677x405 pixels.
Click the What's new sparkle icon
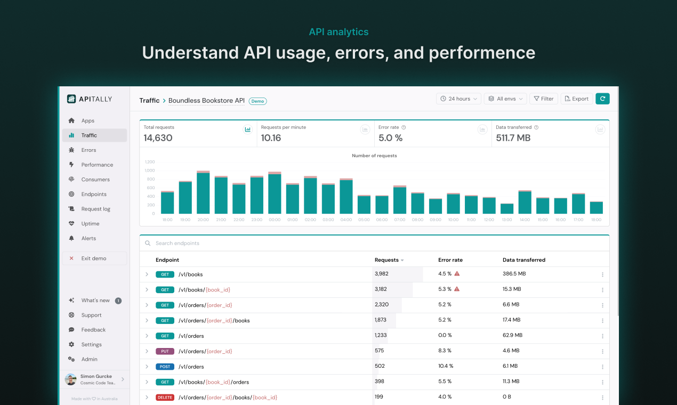(x=71, y=301)
